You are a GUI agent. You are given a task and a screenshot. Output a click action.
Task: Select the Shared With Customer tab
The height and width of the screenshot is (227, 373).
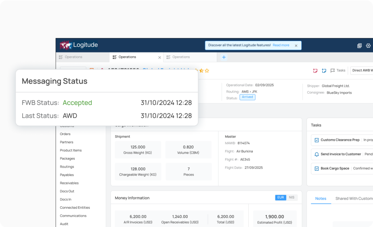[x=354, y=198]
